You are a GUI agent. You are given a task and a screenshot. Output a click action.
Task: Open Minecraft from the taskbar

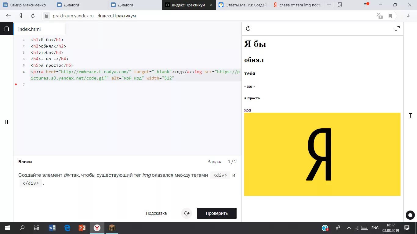(x=112, y=228)
